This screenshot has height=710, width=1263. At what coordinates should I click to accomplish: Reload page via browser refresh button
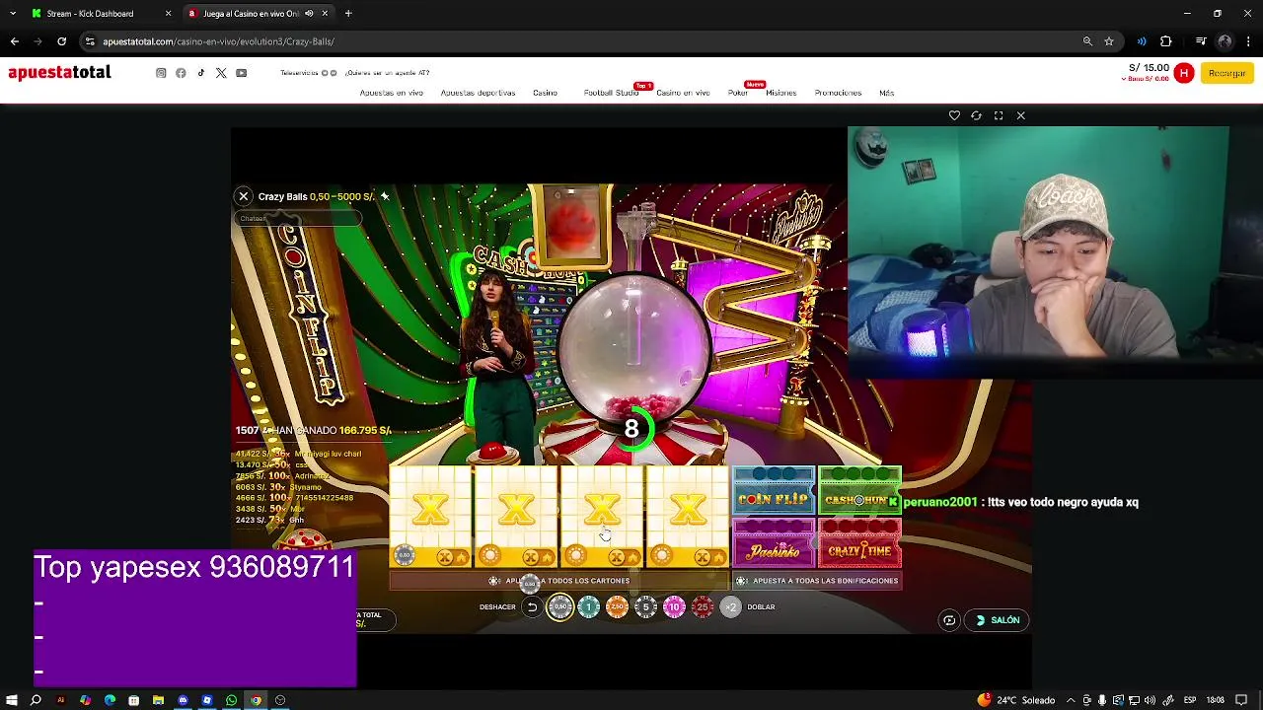click(61, 41)
